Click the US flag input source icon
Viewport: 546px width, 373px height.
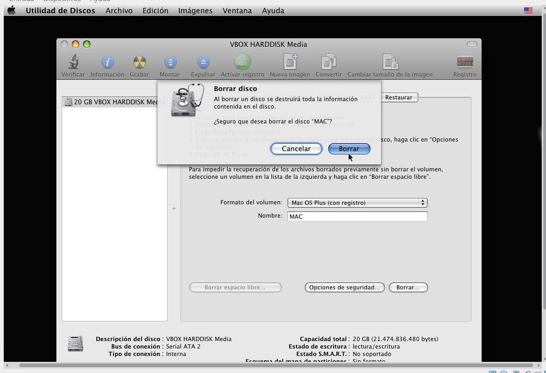[528, 11]
